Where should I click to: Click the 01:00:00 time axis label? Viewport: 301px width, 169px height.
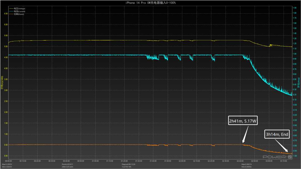coord(95,161)
